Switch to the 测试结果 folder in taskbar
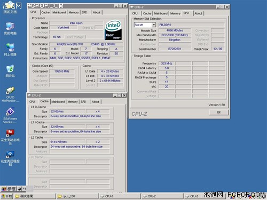 [35, 196]
